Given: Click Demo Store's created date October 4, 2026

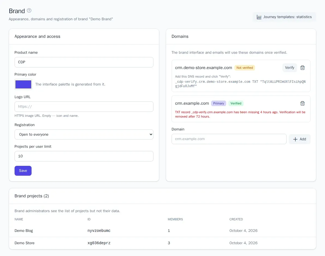Looking at the screenshot, I should 243,243.
